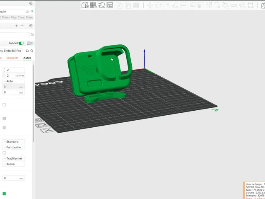Click the Nom de l'objet text
265x199 pixels.
(254, 184)
